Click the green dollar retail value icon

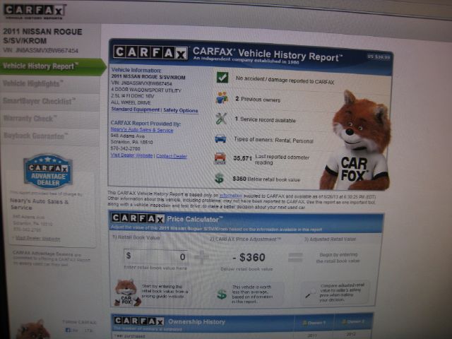point(220,179)
